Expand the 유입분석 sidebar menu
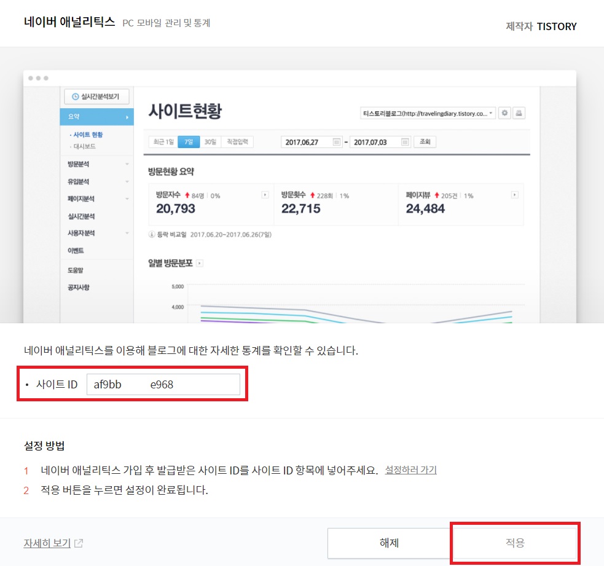Image resolution: width=604 pixels, height=566 pixels. point(96,181)
